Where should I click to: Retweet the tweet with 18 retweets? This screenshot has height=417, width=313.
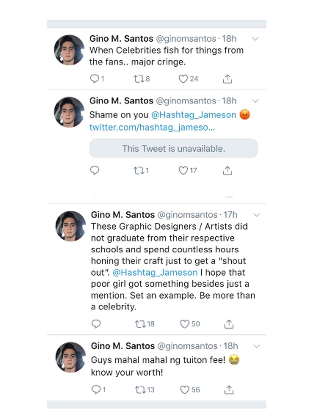140,324
